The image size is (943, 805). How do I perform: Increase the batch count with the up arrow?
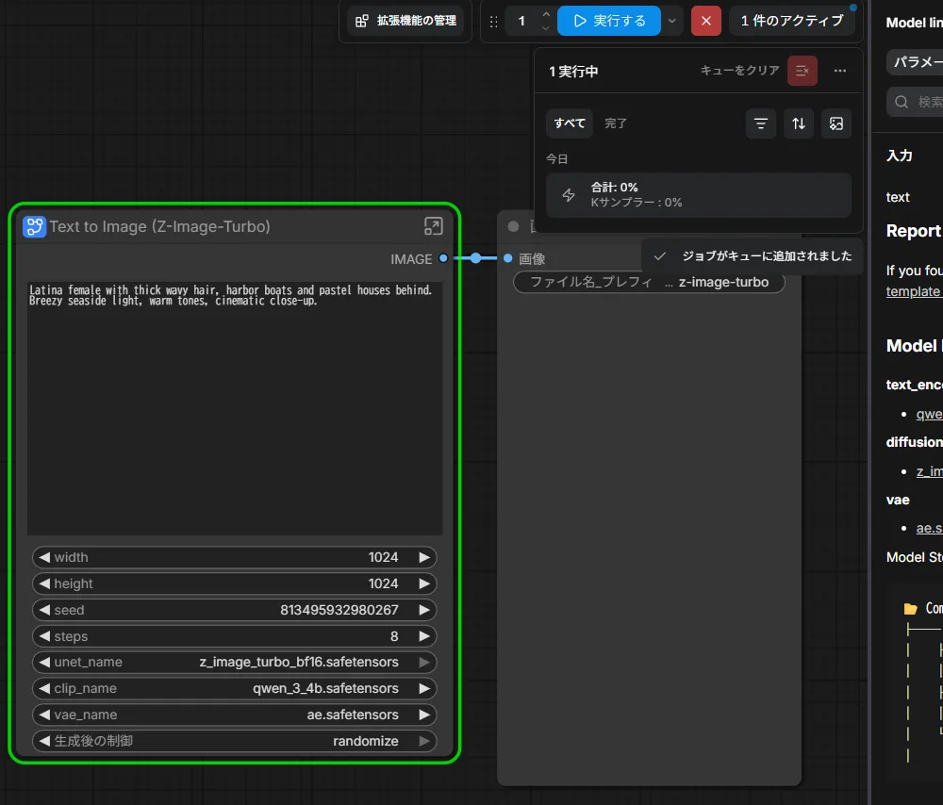545,14
